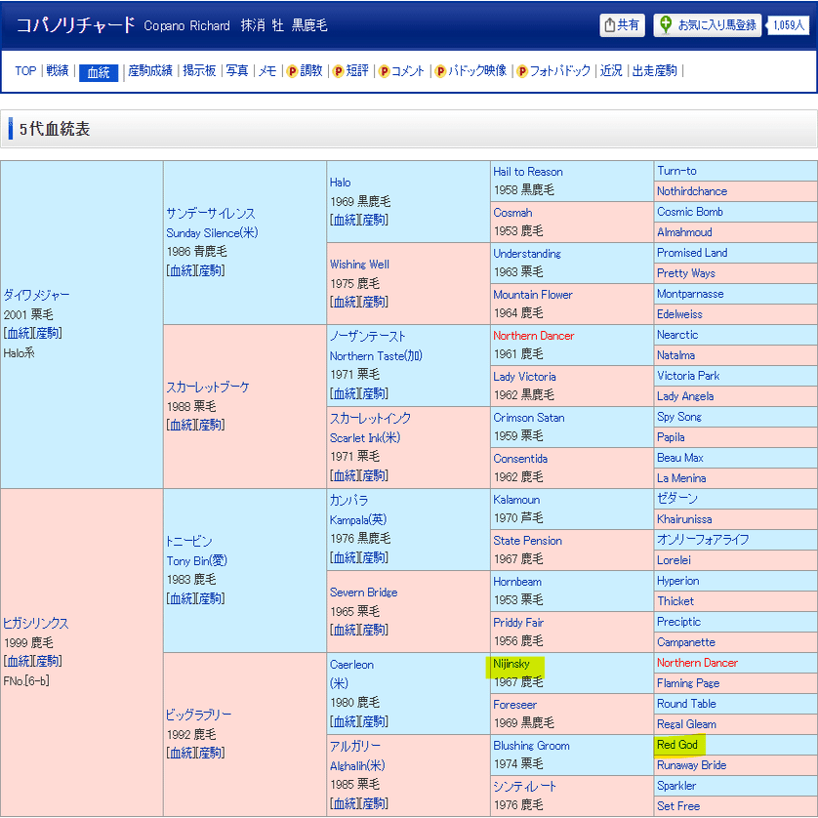Open the 産駒成績 tab
The width and height of the screenshot is (818, 818).
pos(149,71)
